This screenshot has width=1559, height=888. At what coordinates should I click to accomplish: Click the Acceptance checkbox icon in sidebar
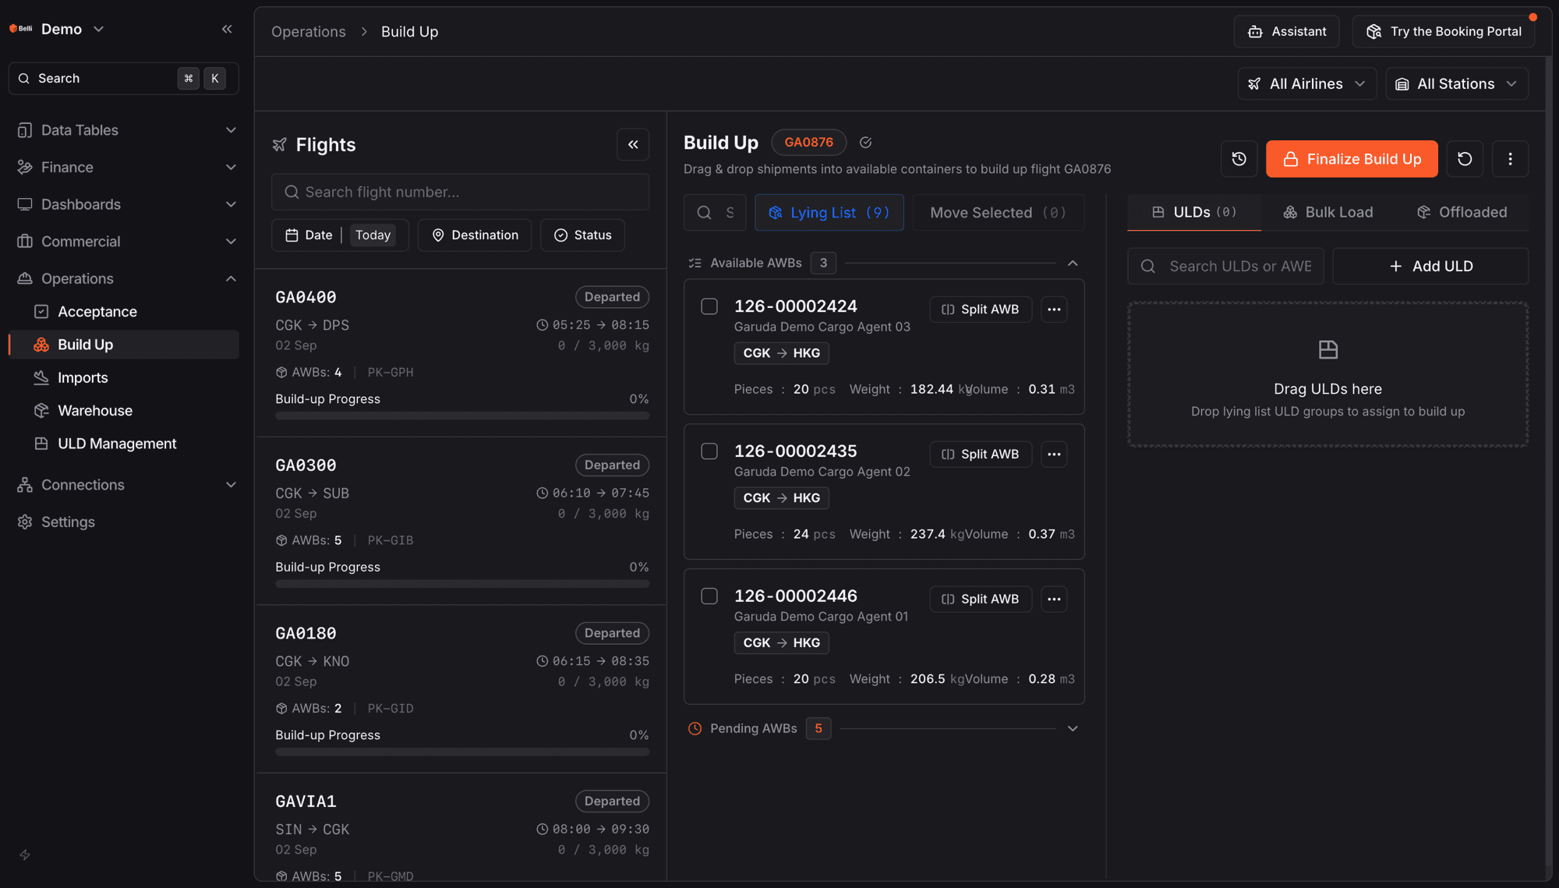pyautogui.click(x=41, y=312)
